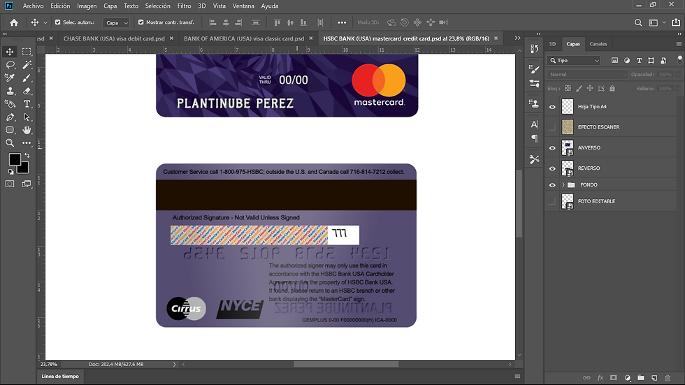Open the edit toolbar ellipsis
This screenshot has height=385, width=685.
(27, 143)
